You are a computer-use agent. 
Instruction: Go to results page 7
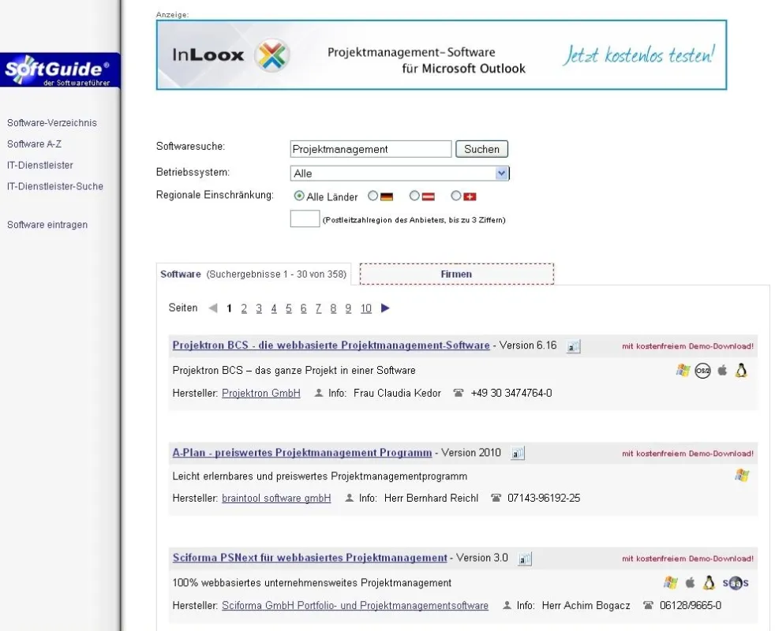pos(318,309)
